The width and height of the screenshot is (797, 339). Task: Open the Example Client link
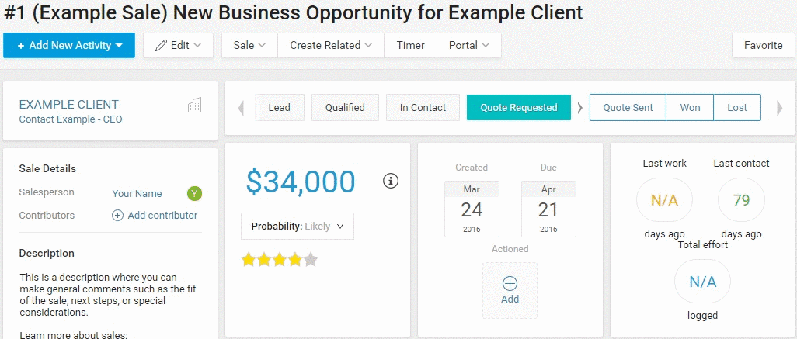69,105
